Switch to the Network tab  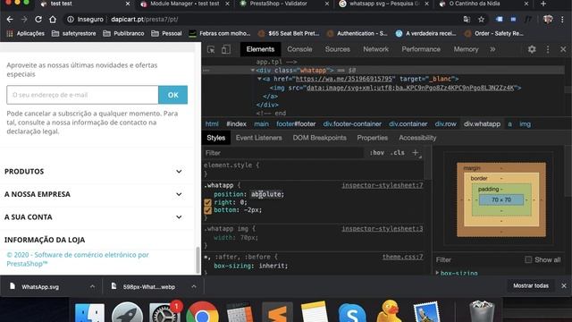pos(375,49)
